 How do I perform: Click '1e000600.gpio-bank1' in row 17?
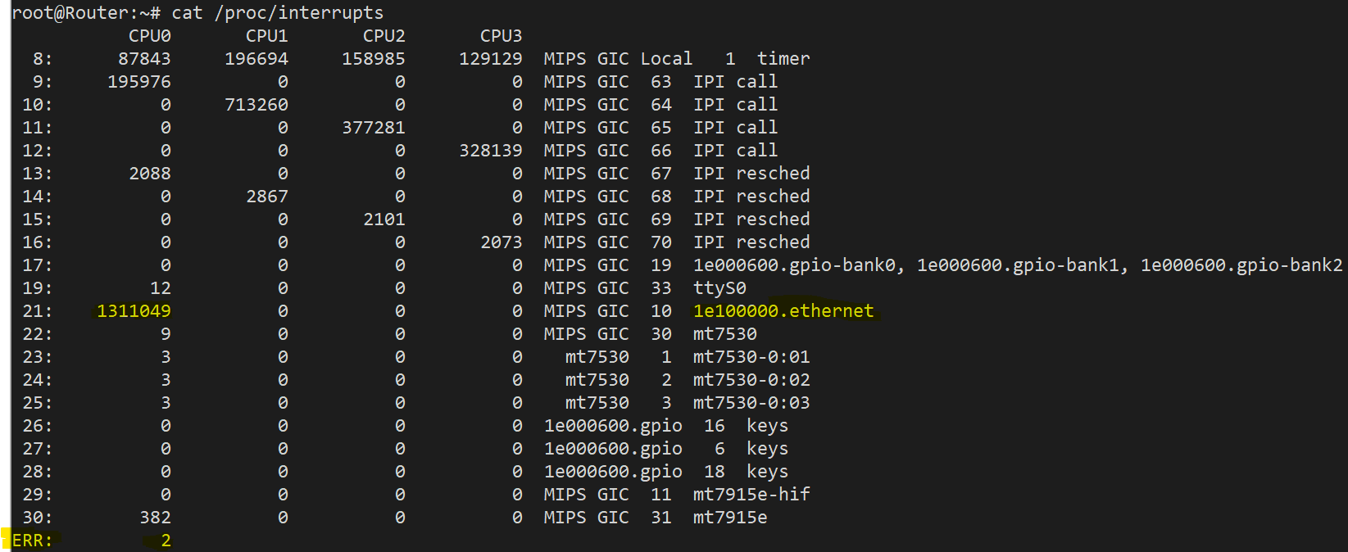pos(1018,265)
